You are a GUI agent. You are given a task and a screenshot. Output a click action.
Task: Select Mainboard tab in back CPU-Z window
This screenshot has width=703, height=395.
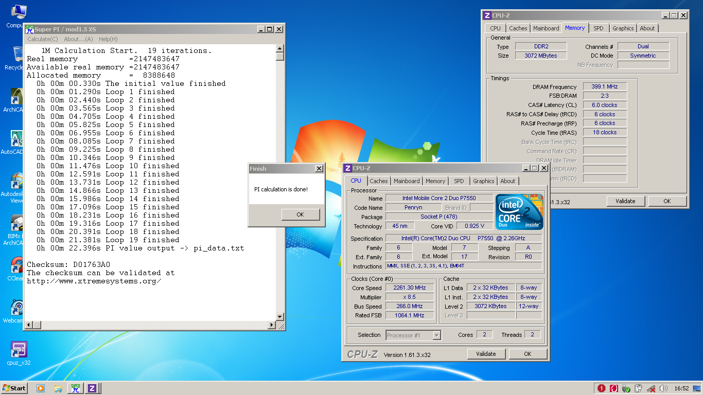coord(546,28)
